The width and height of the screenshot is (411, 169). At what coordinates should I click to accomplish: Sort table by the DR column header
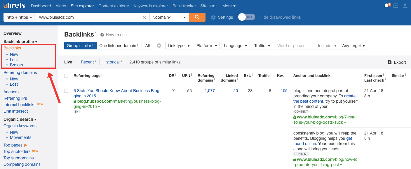[x=172, y=75]
